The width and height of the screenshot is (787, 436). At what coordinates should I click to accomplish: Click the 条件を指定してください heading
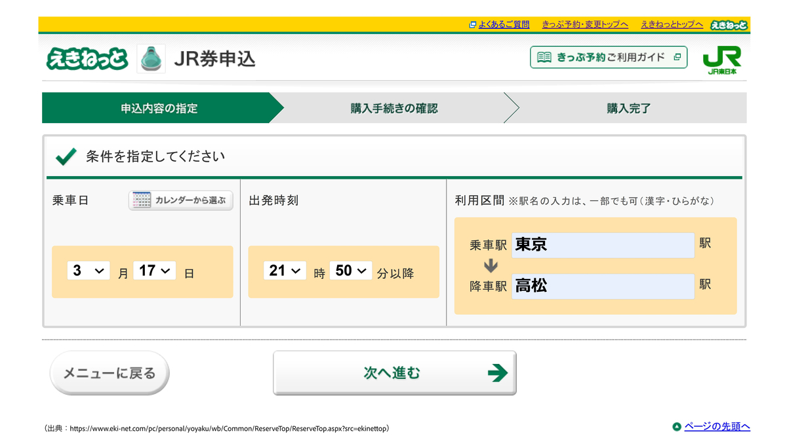coord(155,156)
